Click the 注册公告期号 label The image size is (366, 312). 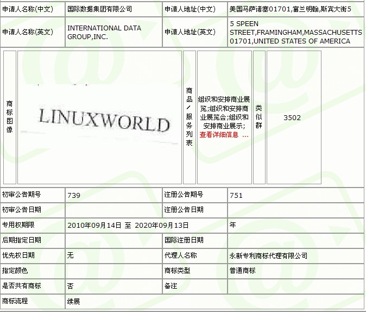(184, 195)
